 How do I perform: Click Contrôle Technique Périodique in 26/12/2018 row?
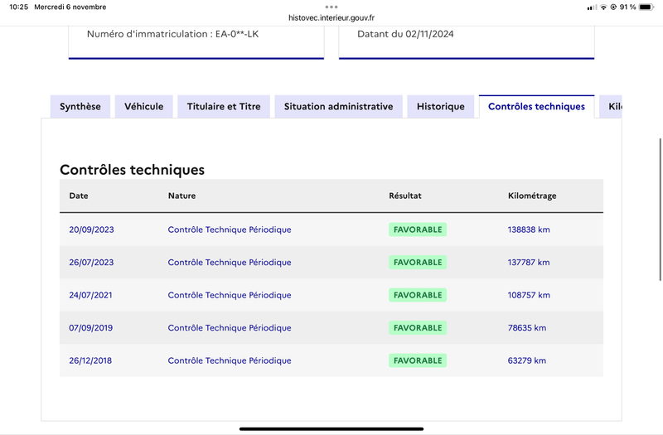[230, 360]
